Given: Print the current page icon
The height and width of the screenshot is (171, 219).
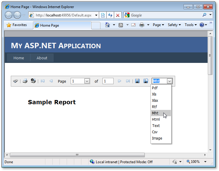Looking at the screenshot, I should 33,81.
